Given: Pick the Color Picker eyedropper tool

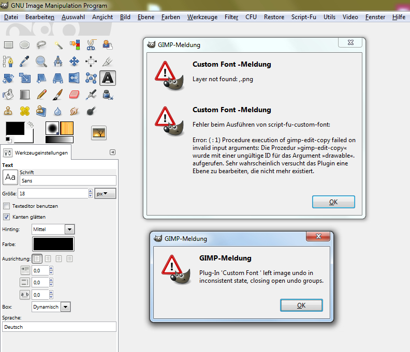Looking at the screenshot, I should (x=24, y=62).
